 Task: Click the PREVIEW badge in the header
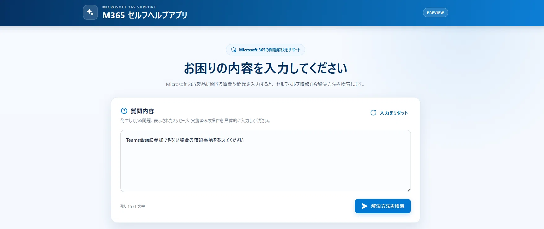pyautogui.click(x=435, y=13)
